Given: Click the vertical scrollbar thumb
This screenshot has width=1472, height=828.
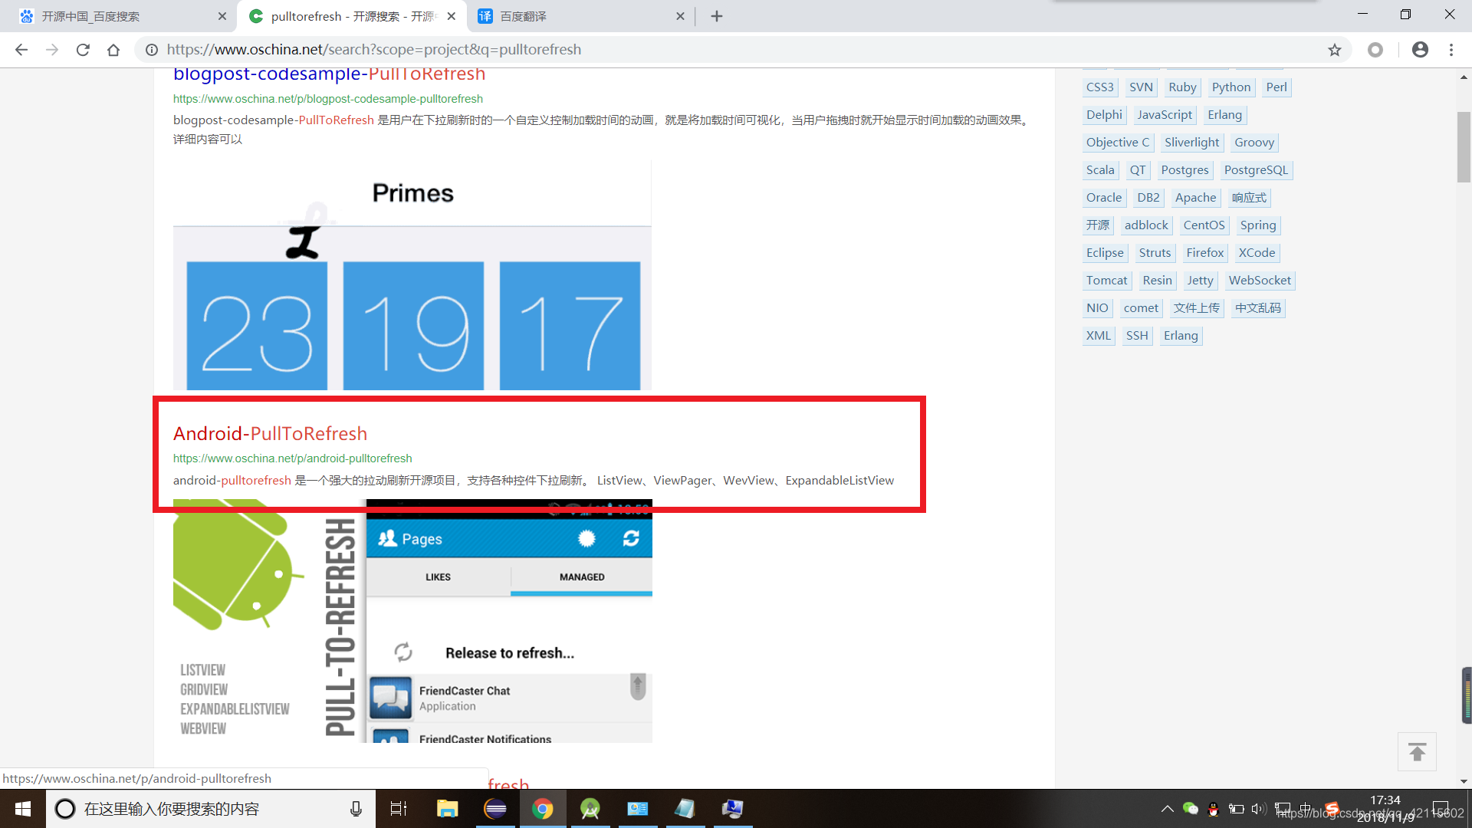Looking at the screenshot, I should [x=1464, y=147].
